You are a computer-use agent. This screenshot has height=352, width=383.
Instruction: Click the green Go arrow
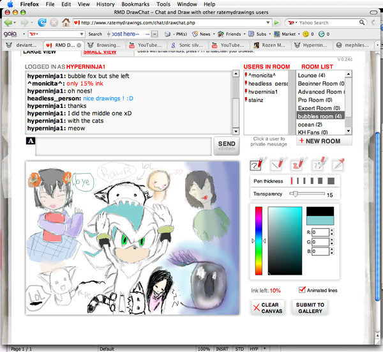[x=276, y=23]
